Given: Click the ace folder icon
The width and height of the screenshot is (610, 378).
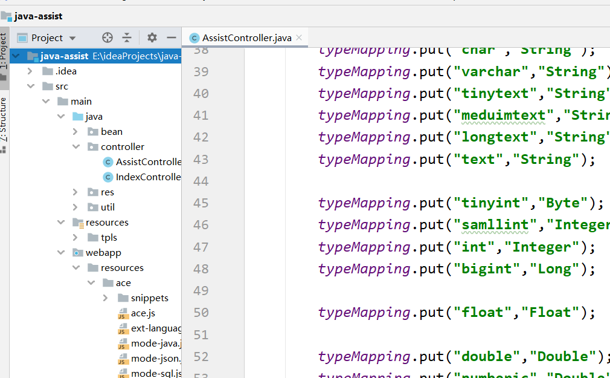Looking at the screenshot, I should tap(108, 282).
